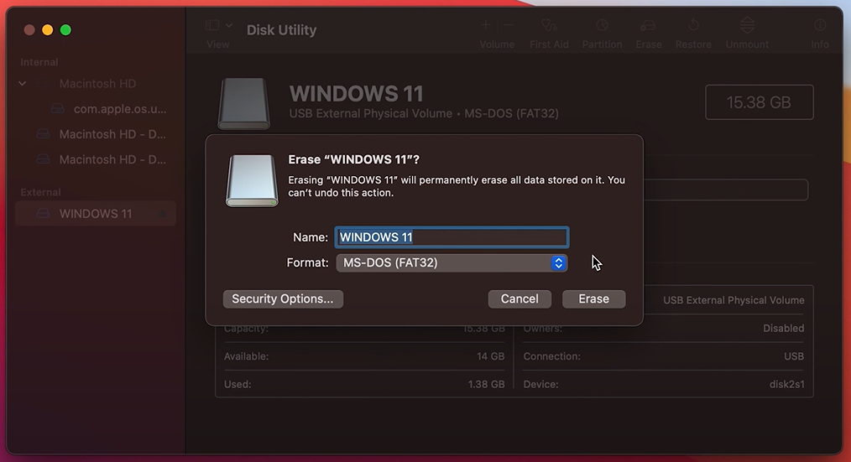Eject WINDOWS 11 using the sidebar eject icon
Image resolution: width=851 pixels, height=462 pixels.
click(162, 214)
